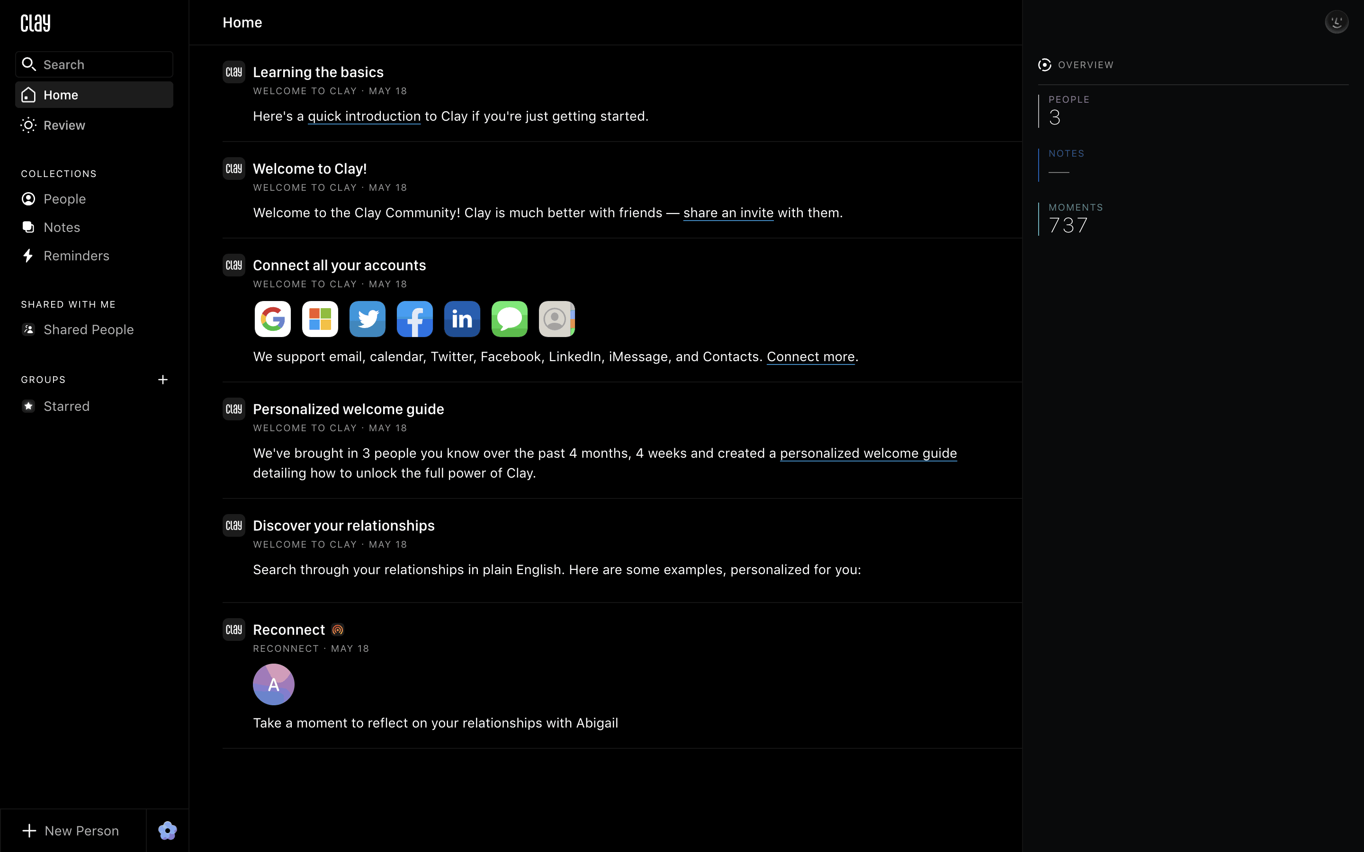Click the Microsoft account icon

click(x=320, y=319)
